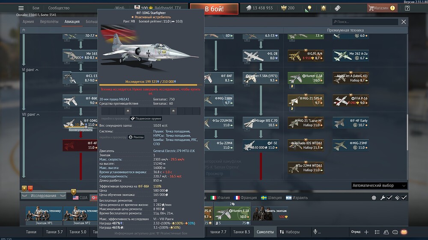Select the locked F-4F aircraft card
Viewport: 428px width, 240px height.
tap(80, 145)
